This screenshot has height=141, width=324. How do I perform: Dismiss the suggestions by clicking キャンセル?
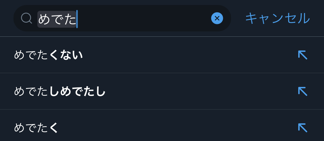tap(277, 18)
